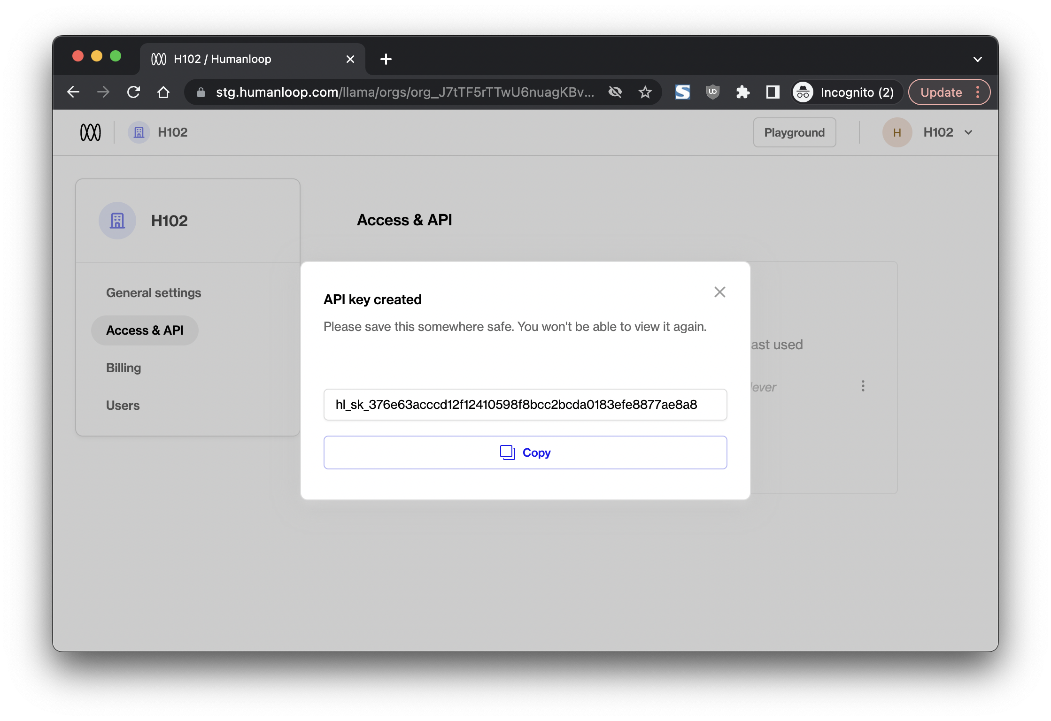Open the Playground

click(794, 132)
